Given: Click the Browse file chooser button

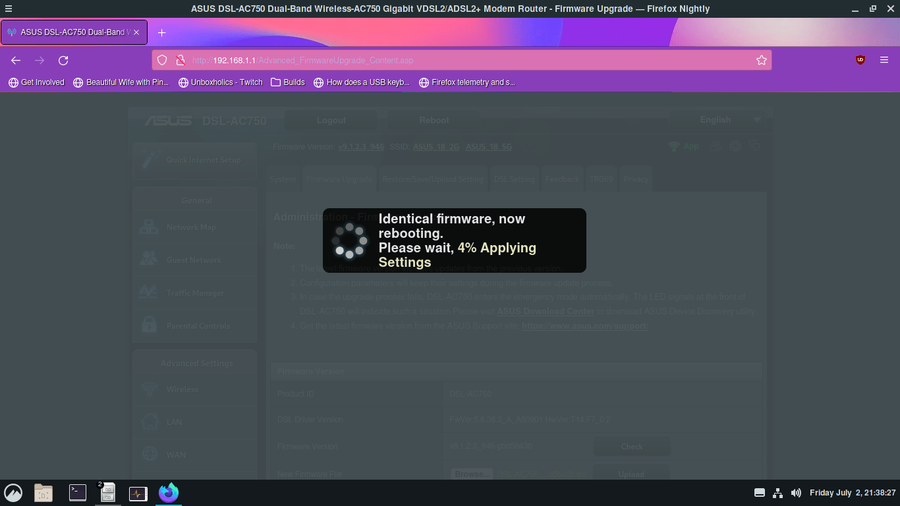Looking at the screenshot, I should [472, 474].
